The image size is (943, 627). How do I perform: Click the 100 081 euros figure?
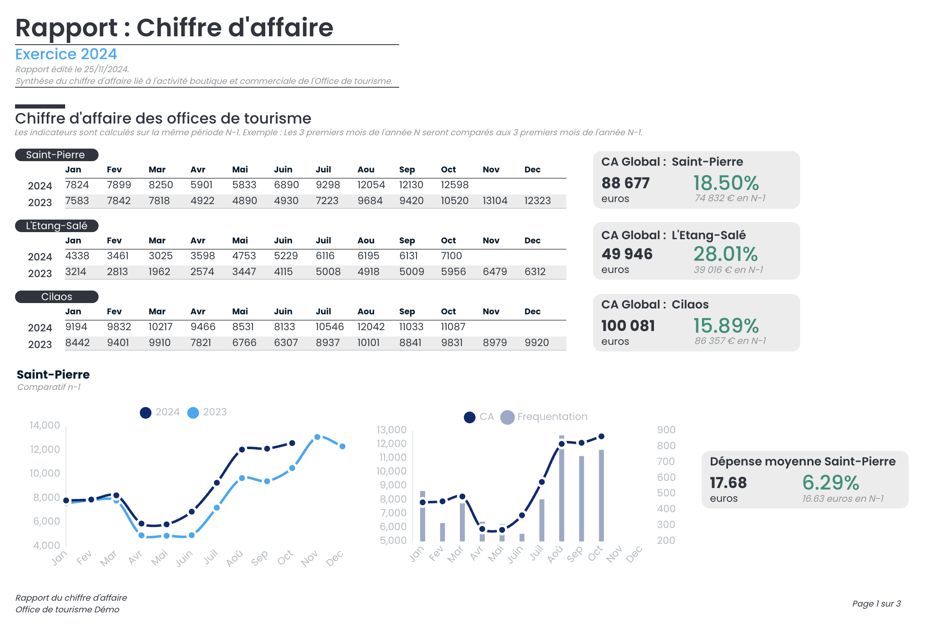click(628, 326)
